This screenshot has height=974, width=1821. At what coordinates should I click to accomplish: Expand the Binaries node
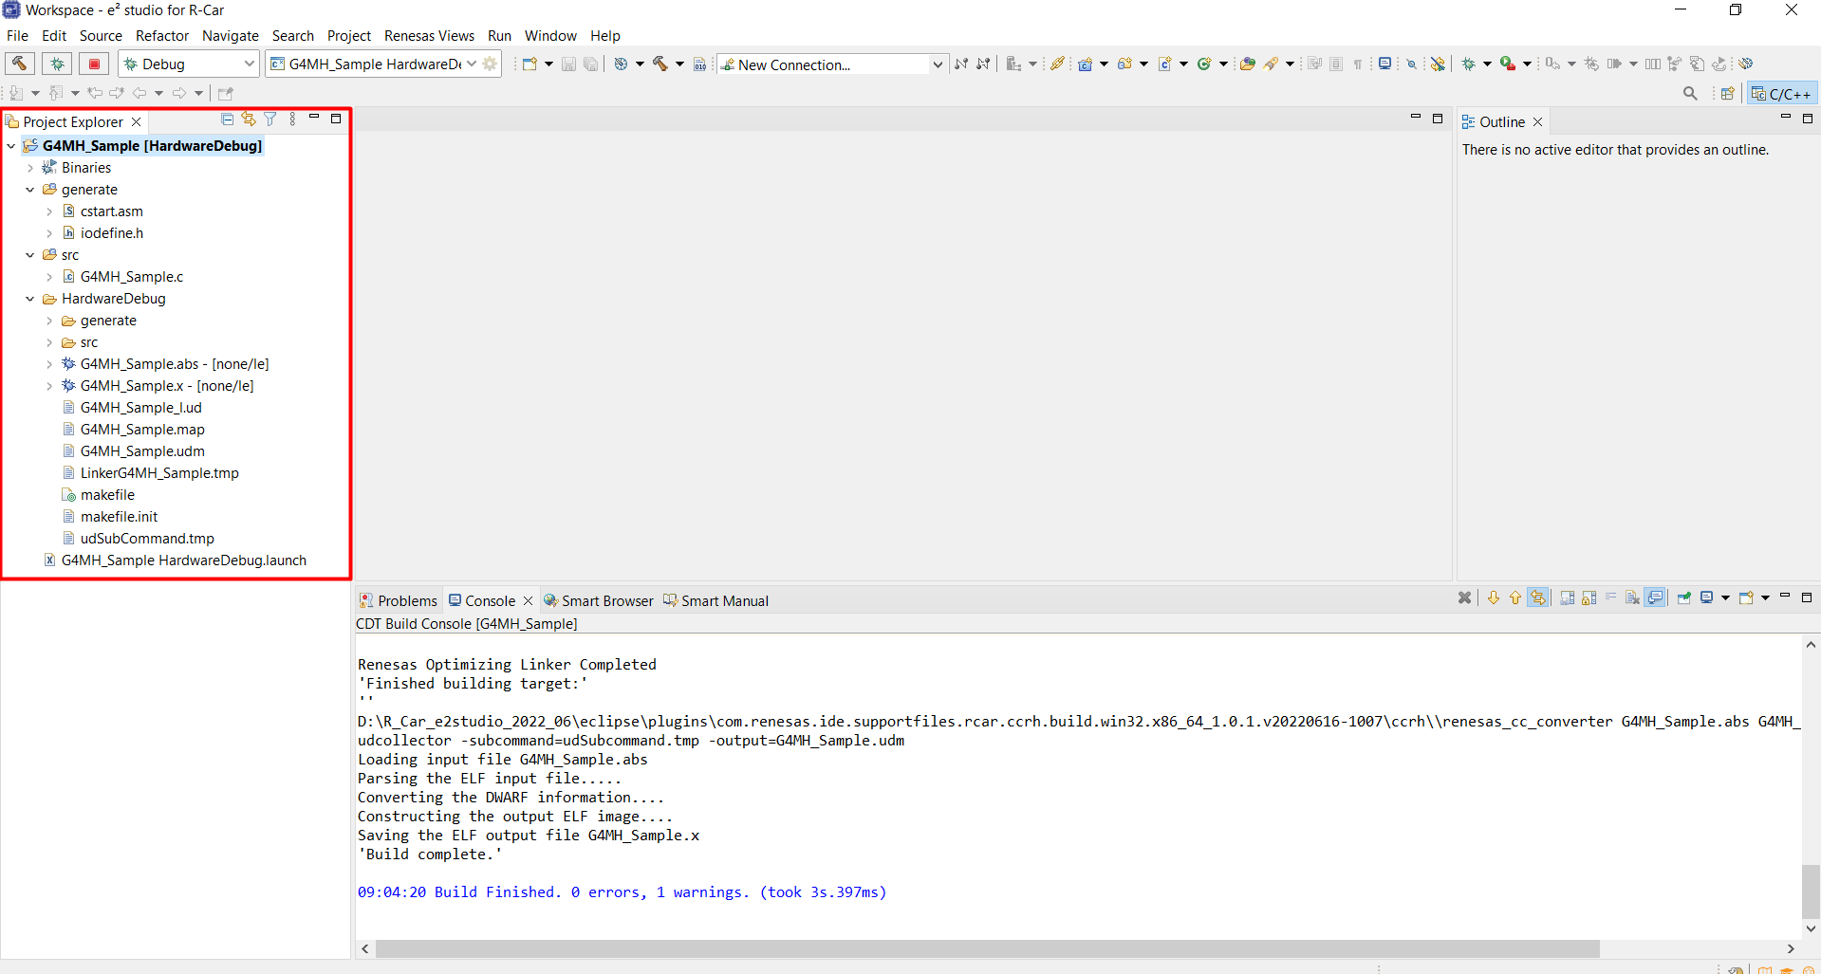(30, 168)
